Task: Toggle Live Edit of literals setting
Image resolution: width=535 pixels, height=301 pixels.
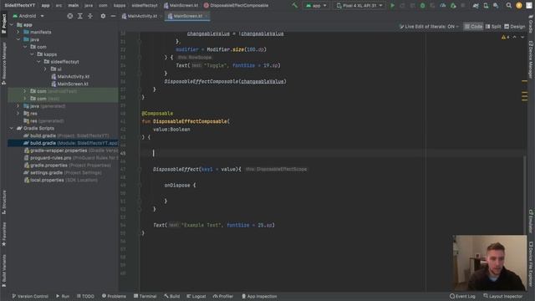Action: tap(429, 27)
